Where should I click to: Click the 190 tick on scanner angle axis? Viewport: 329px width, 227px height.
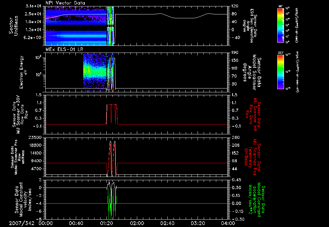pyautogui.click(x=235, y=53)
